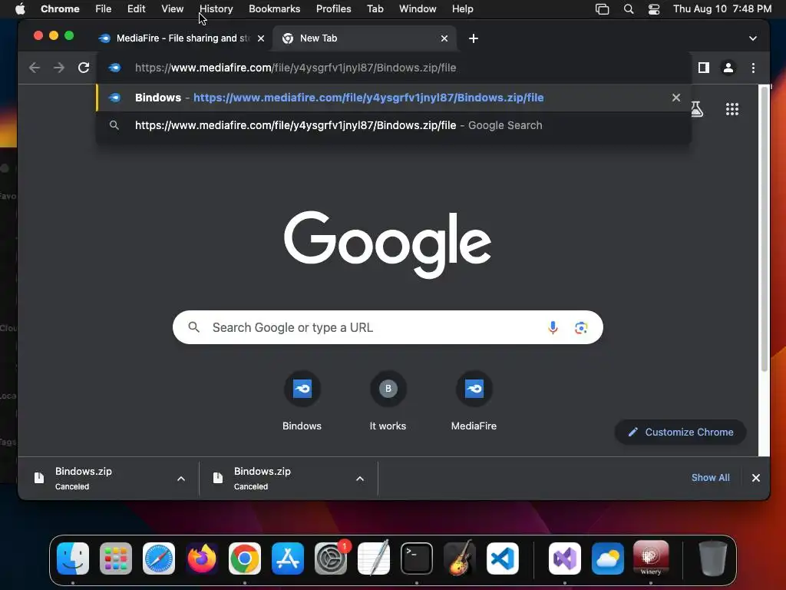Image resolution: width=786 pixels, height=590 pixels.
Task: Expand options for the second Bindows.zip download
Action: point(360,479)
